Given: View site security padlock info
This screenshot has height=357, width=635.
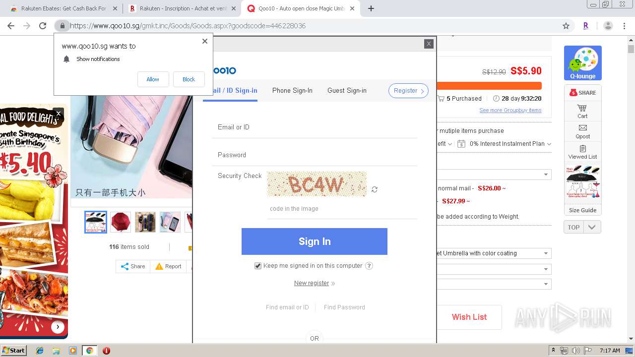Looking at the screenshot, I should (x=62, y=26).
